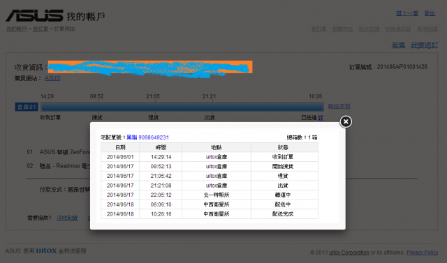
Task: Click 北一特販所 location cell
Action: [x=217, y=195]
